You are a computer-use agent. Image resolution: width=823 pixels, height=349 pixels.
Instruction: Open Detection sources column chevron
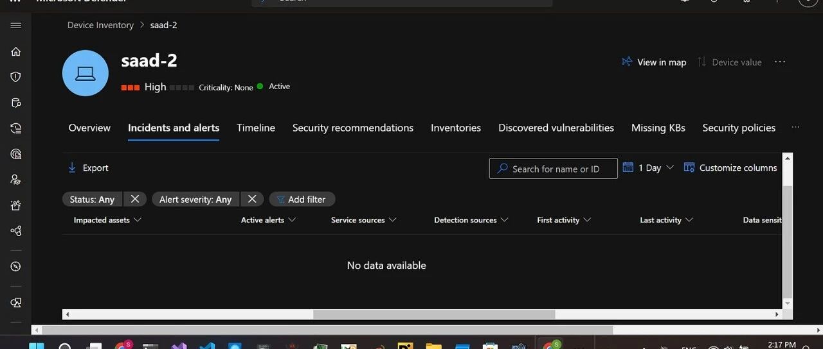pyautogui.click(x=504, y=220)
